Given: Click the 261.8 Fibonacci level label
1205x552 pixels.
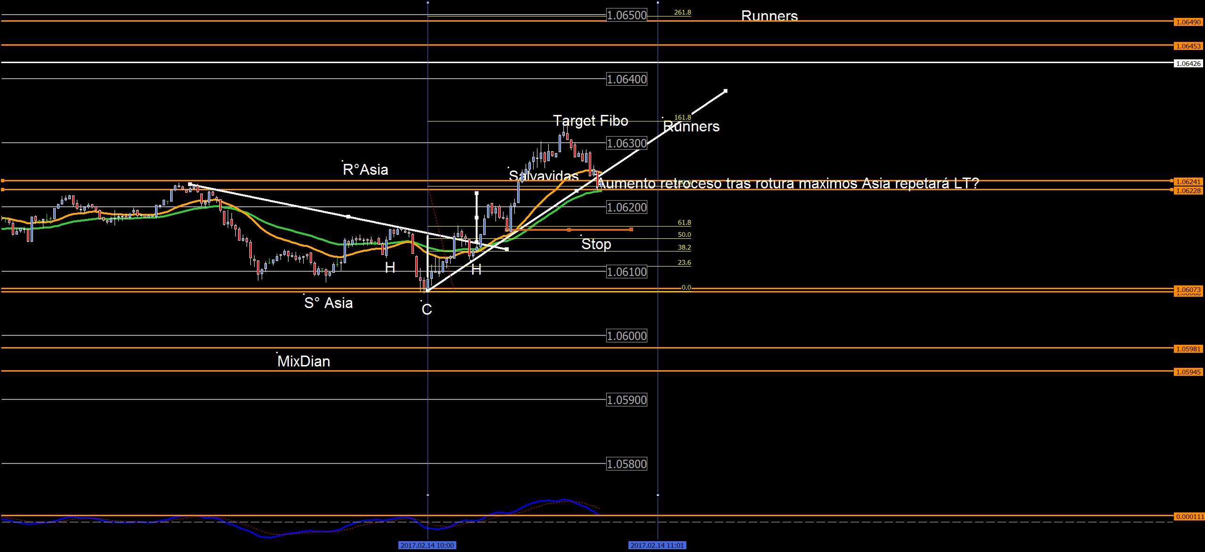Looking at the screenshot, I should (682, 12).
